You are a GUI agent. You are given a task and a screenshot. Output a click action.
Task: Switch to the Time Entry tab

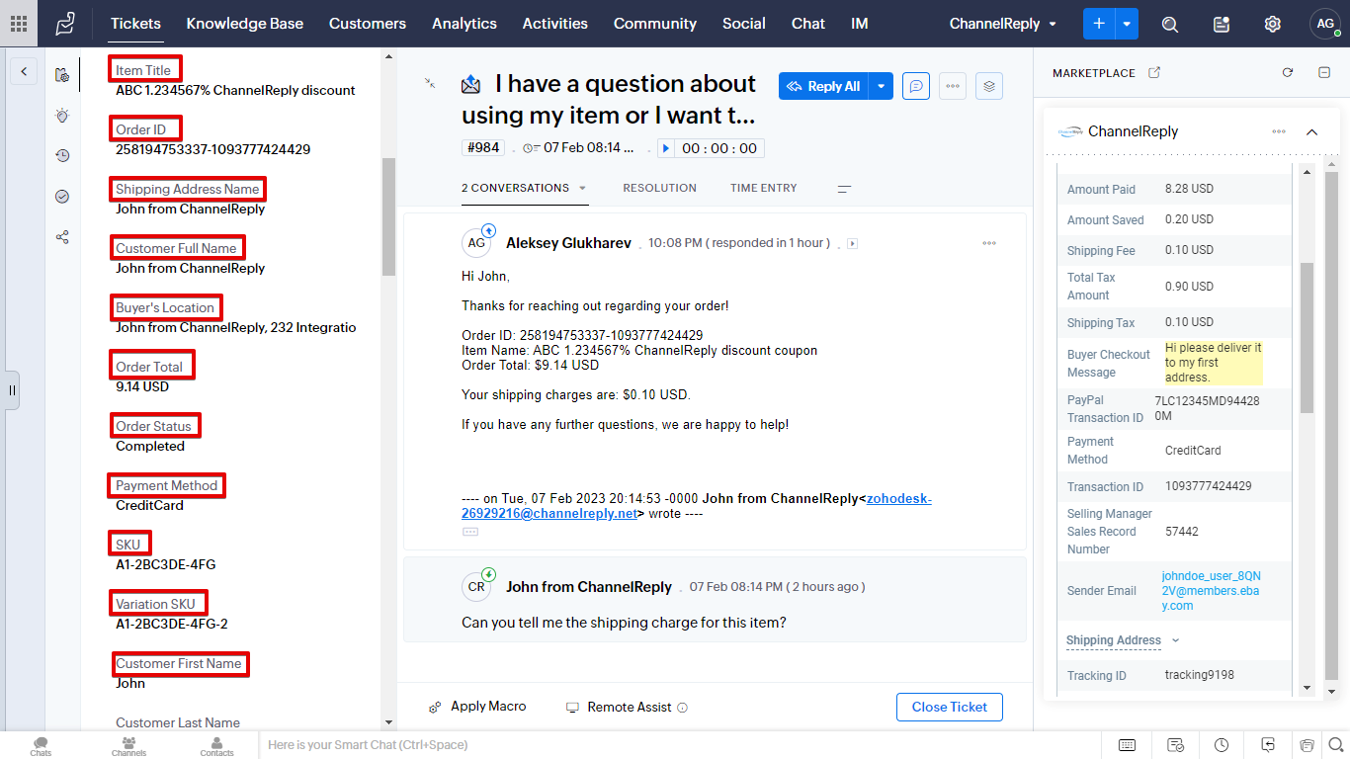pos(764,188)
